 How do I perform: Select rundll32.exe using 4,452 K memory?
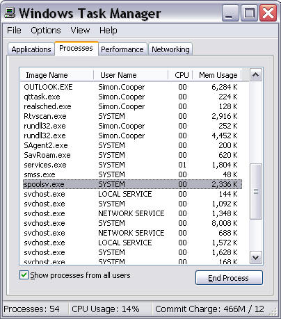pyautogui.click(x=132, y=136)
